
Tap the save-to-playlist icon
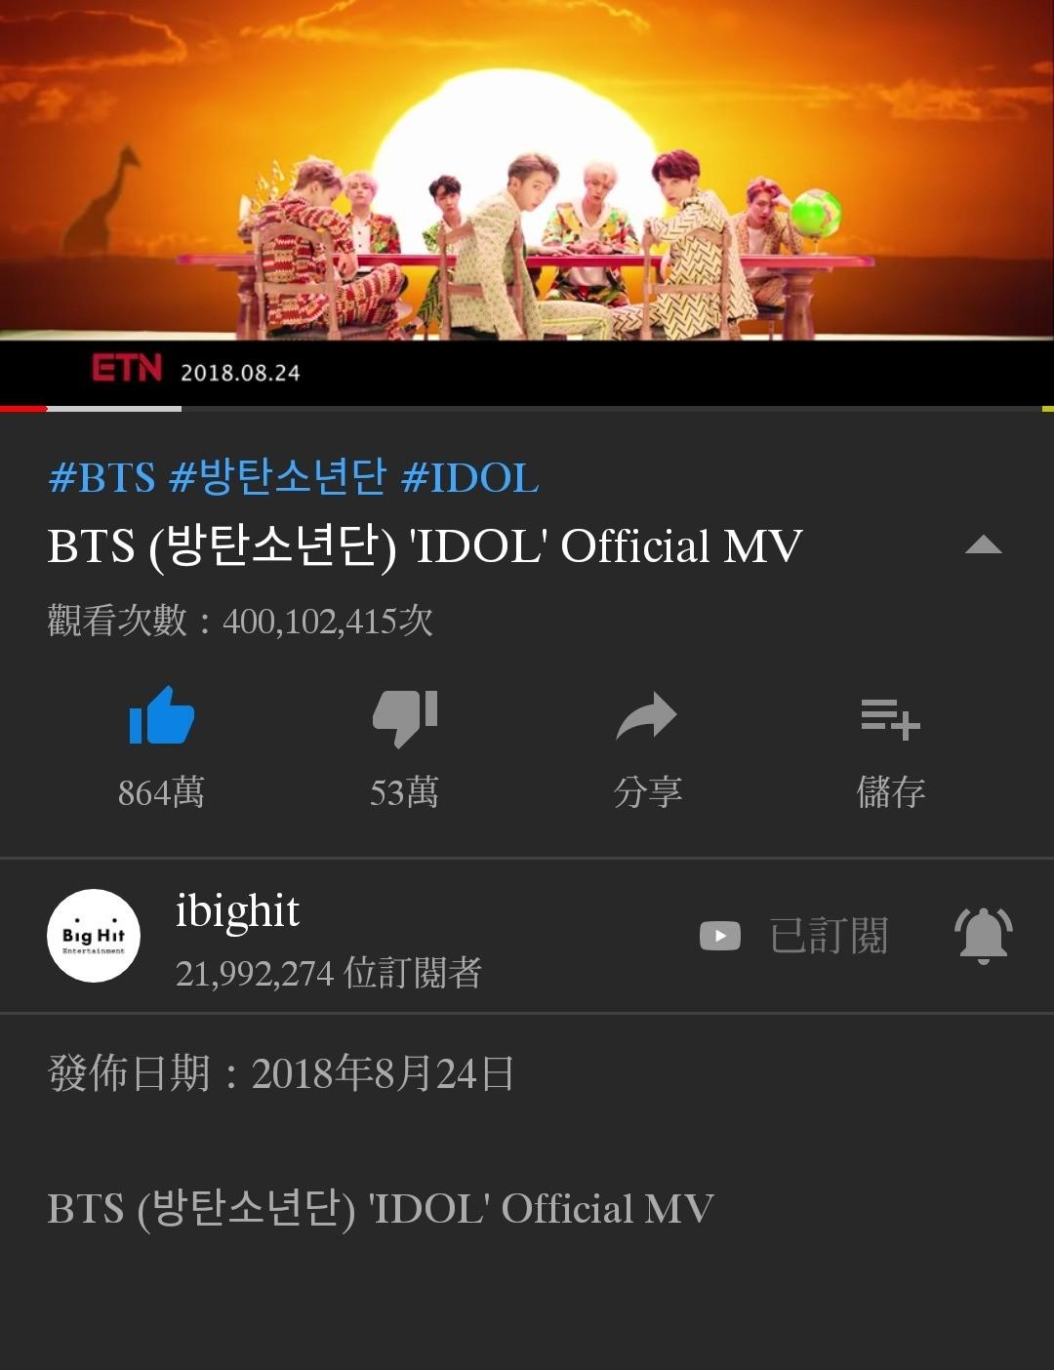[x=890, y=719]
